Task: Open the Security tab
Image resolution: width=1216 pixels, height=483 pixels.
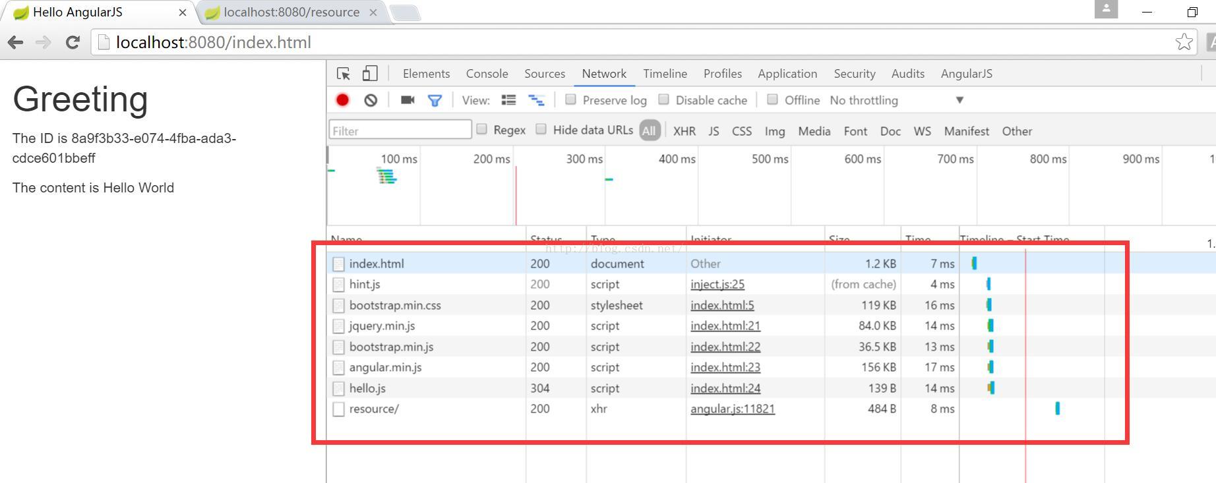Action: [855, 74]
